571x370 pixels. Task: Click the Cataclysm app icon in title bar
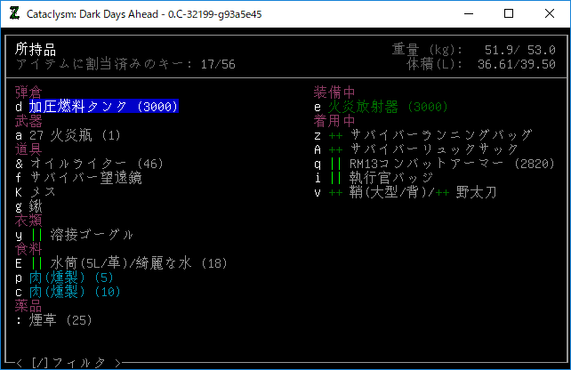click(14, 14)
